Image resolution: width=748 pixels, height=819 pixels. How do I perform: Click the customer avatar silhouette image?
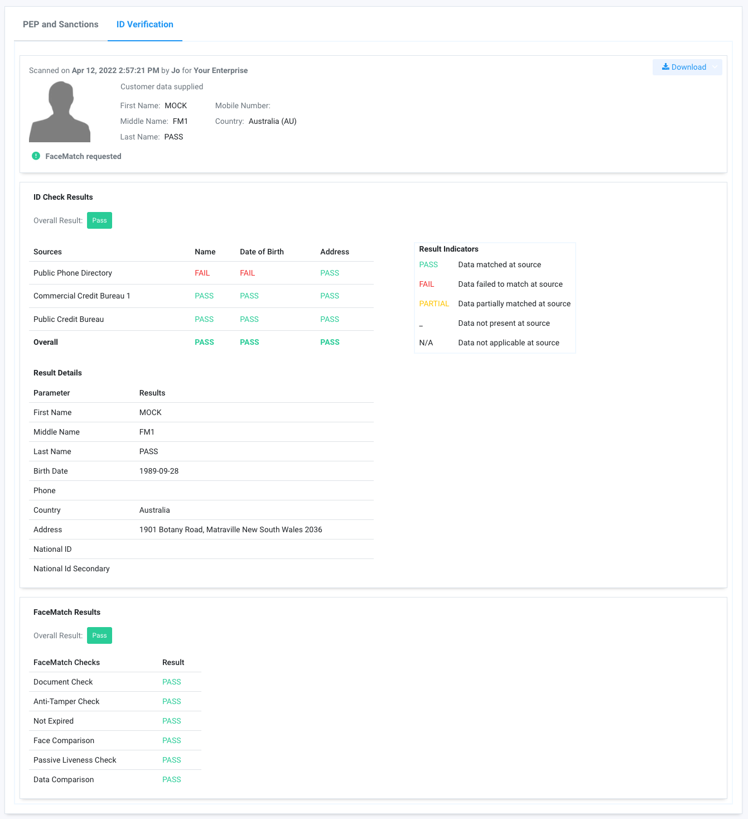[60, 111]
